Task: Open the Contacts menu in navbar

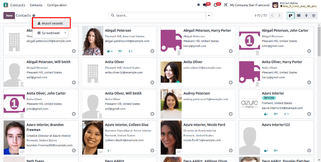Action: click(36, 5)
